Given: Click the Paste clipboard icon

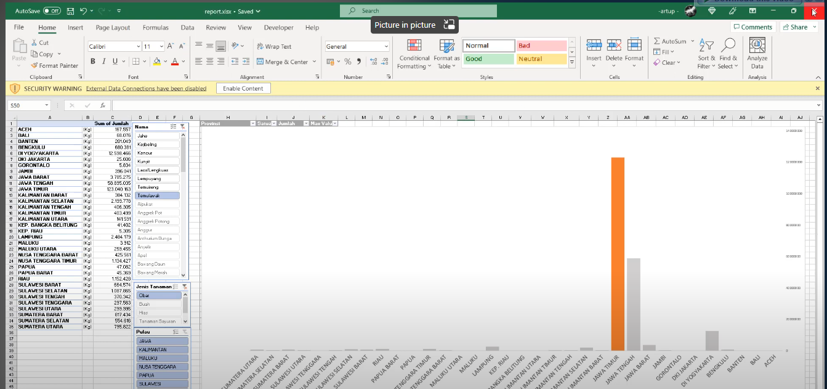Looking at the screenshot, I should point(19,46).
